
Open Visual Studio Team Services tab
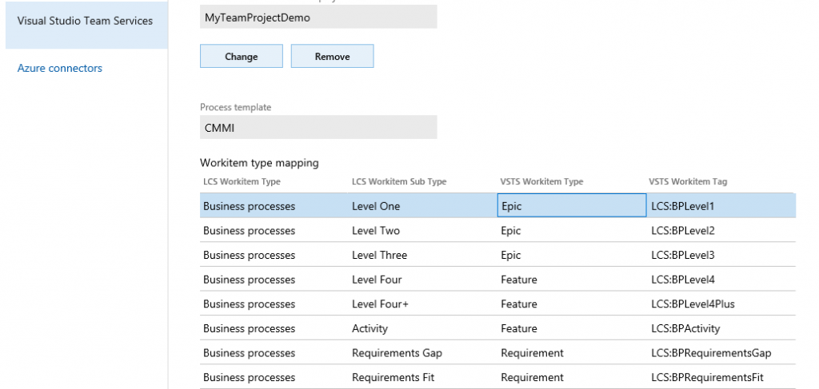pyautogui.click(x=84, y=21)
